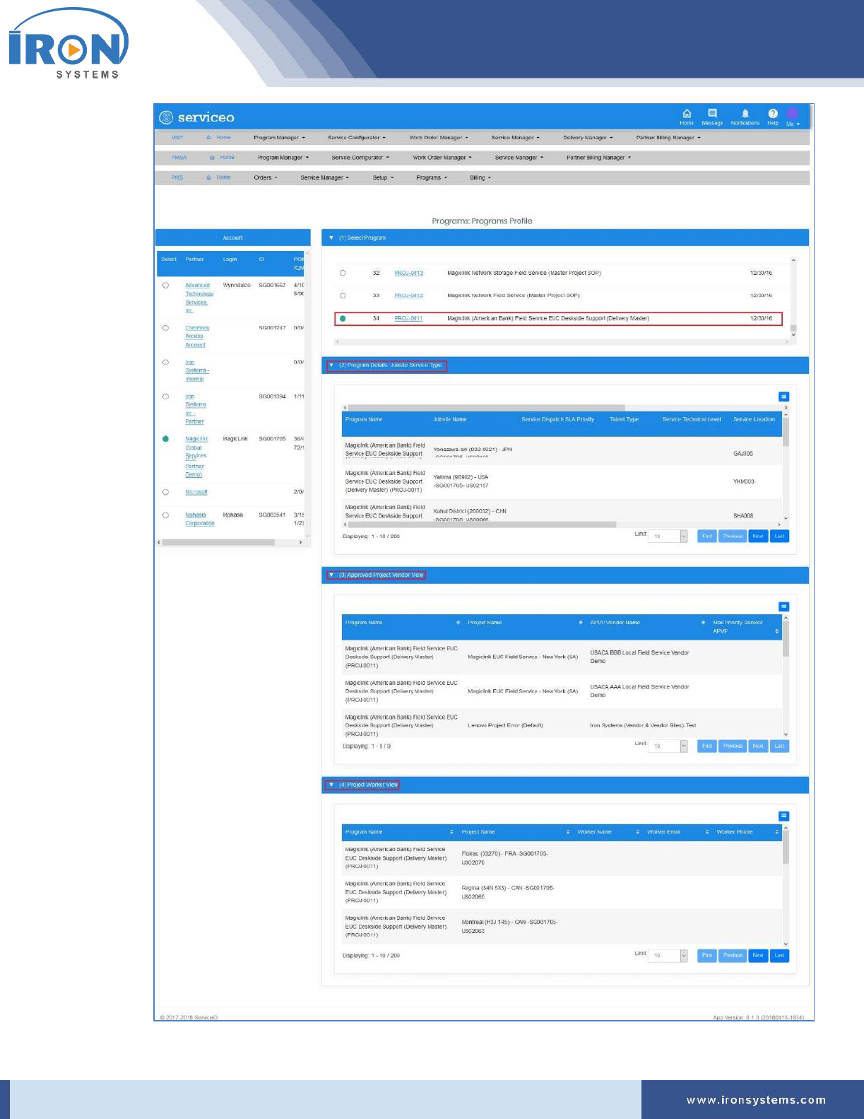
Task: Open the Message icon in the header
Action: [x=712, y=114]
